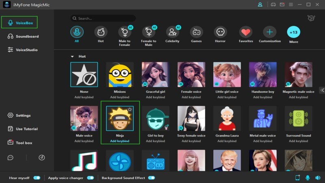Viewport: 325px width, 183px height.
Task: Choose the Ninja voice
Action: pos(120,118)
